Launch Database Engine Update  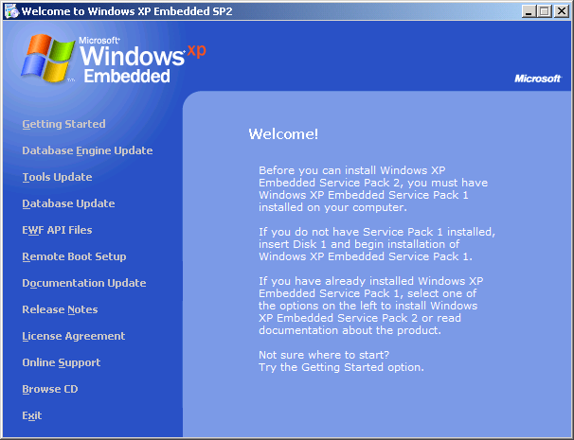87,150
